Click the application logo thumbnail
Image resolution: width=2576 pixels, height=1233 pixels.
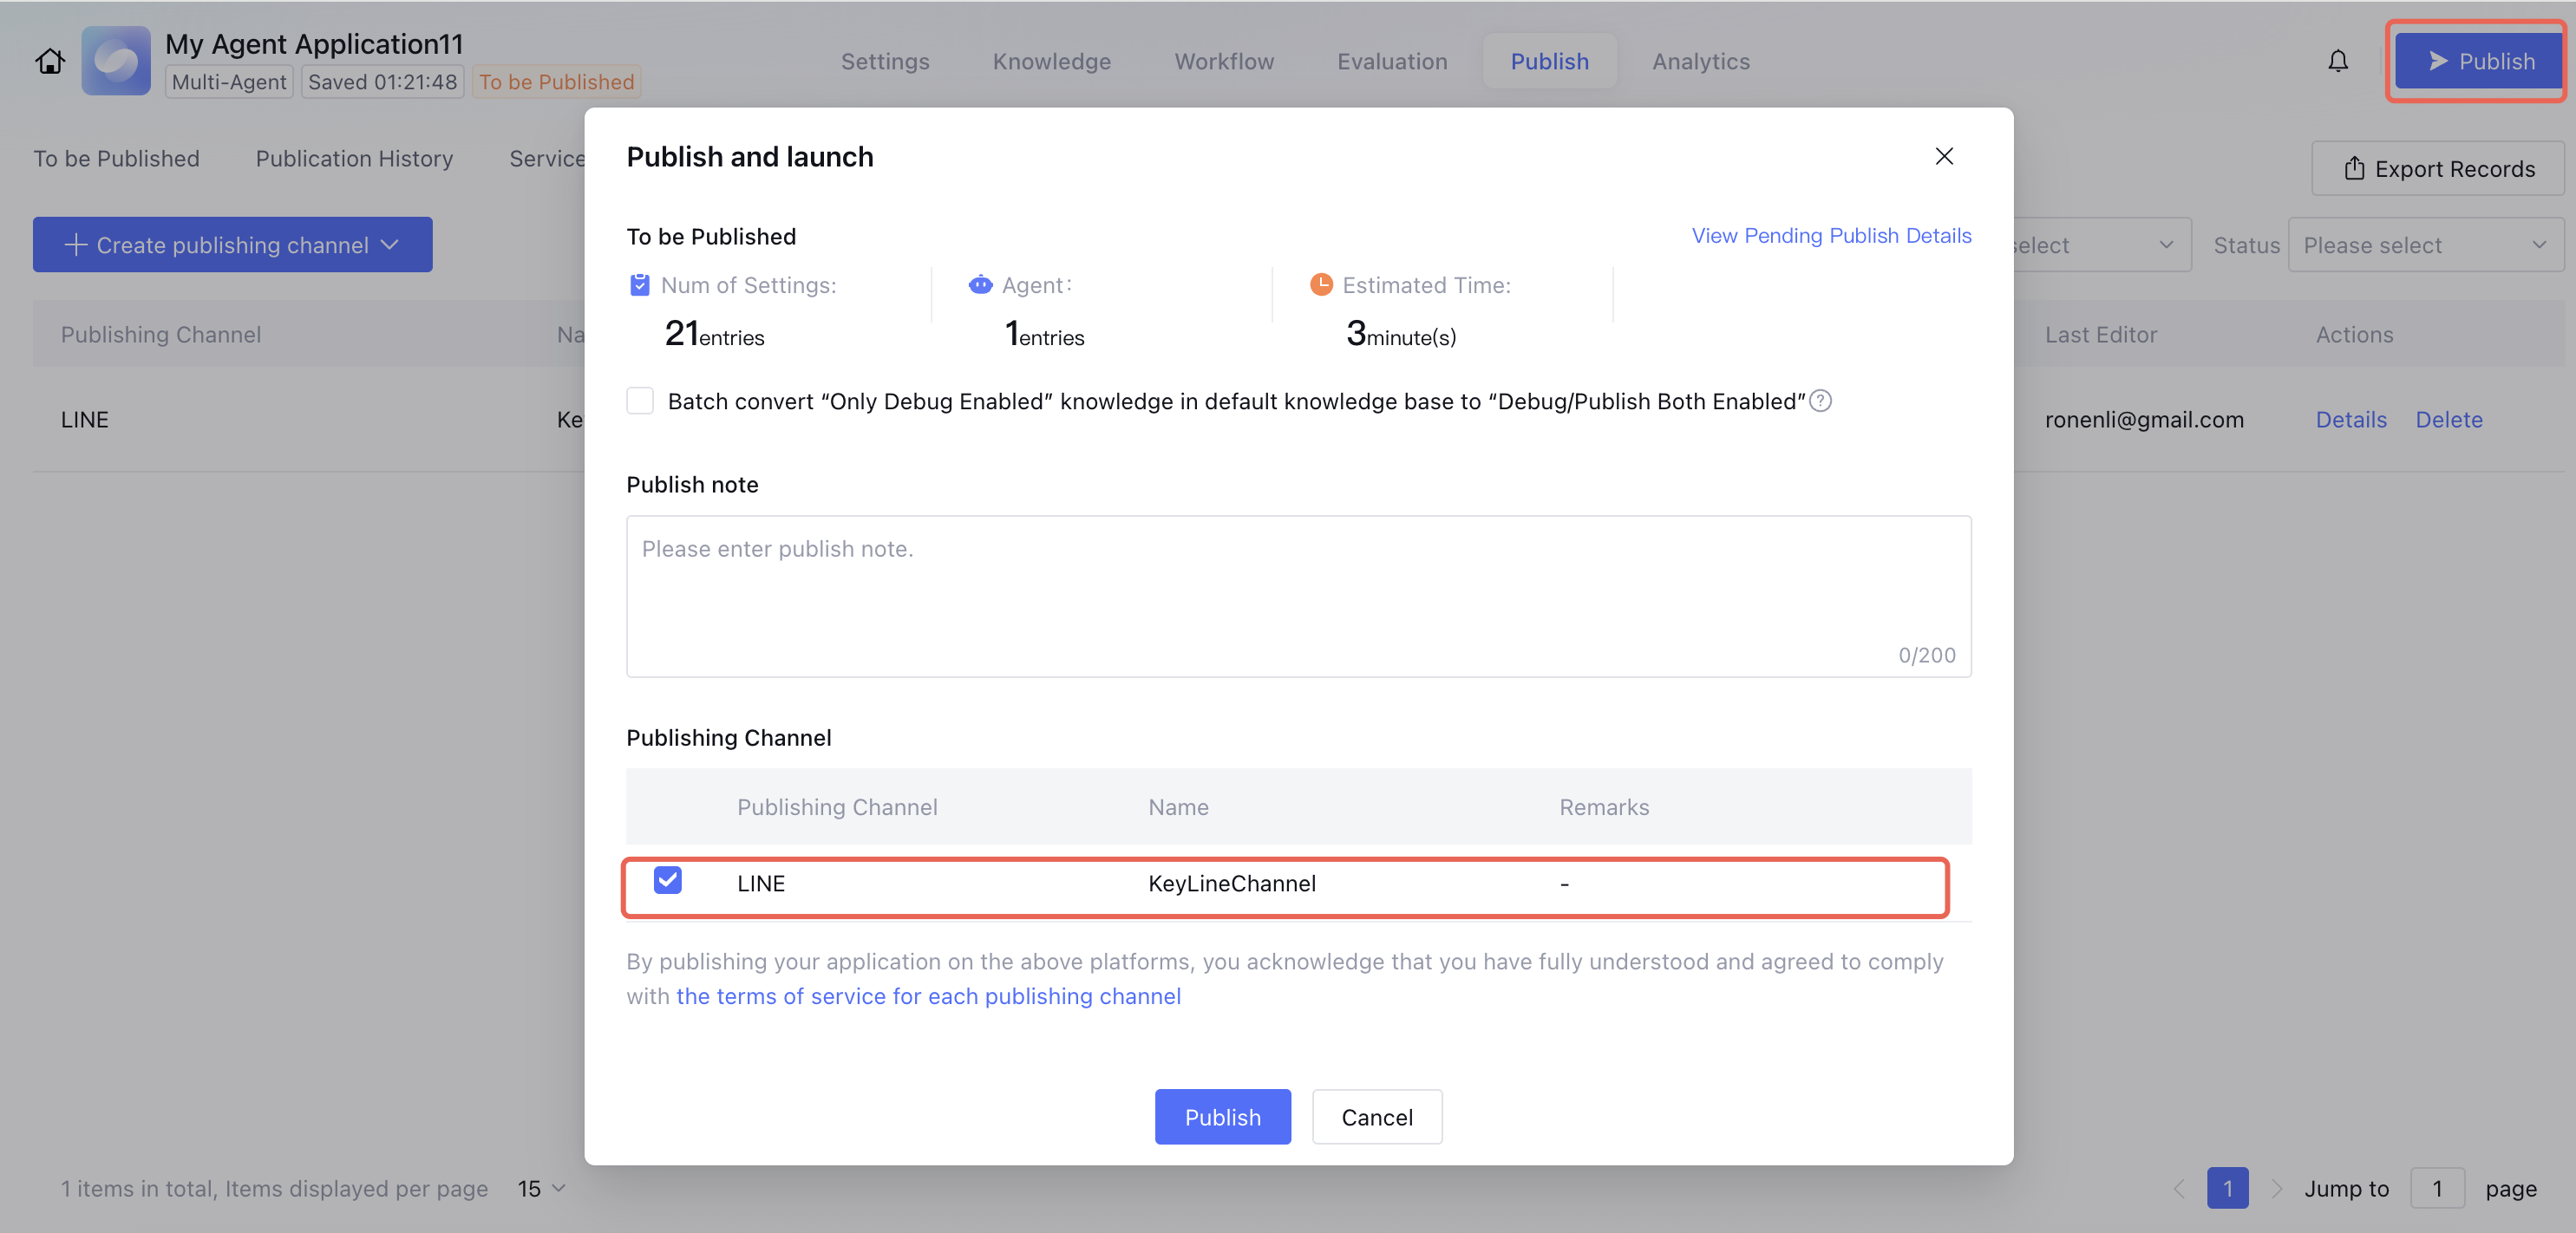point(116,62)
